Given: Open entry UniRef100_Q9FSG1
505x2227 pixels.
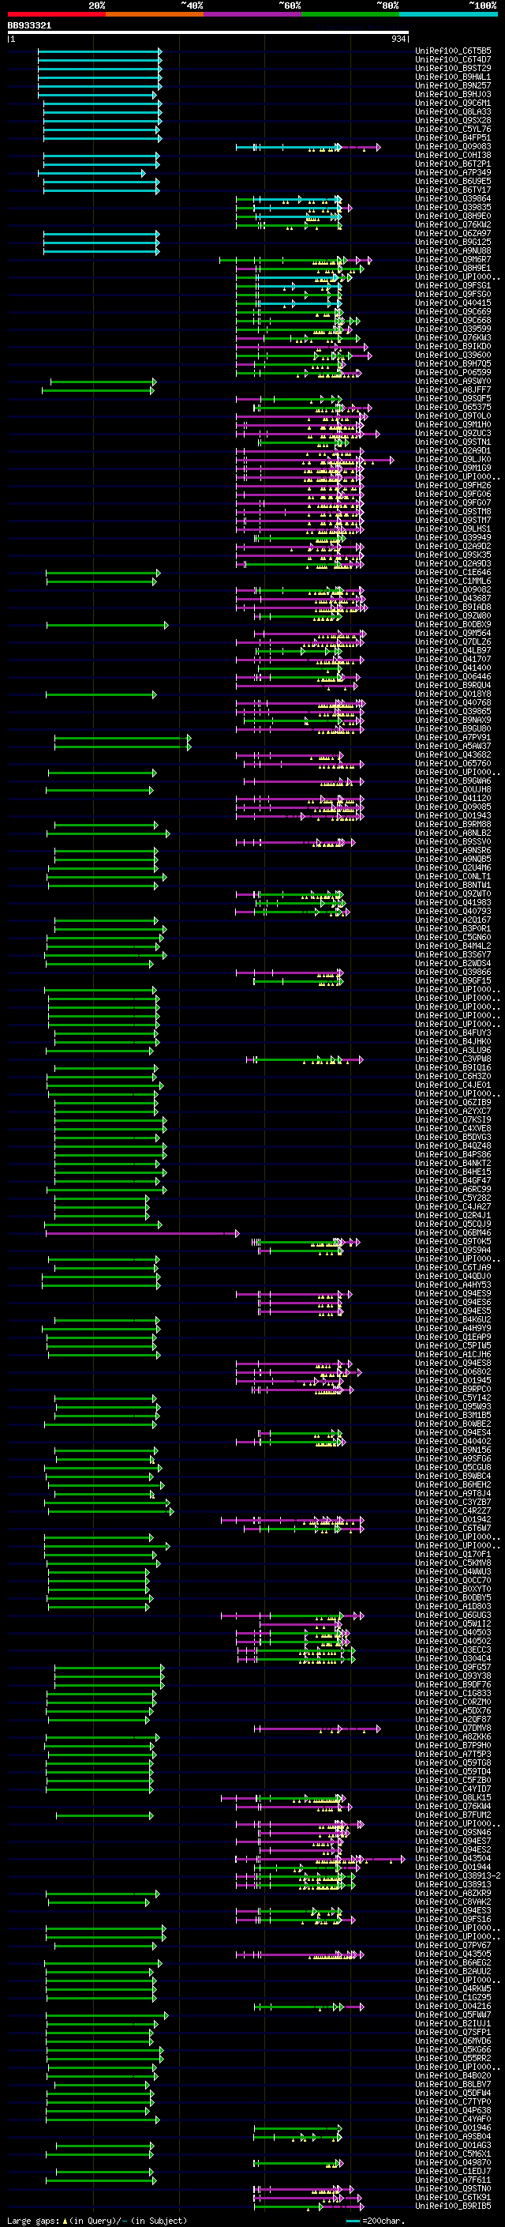Looking at the screenshot, I should (453, 285).
